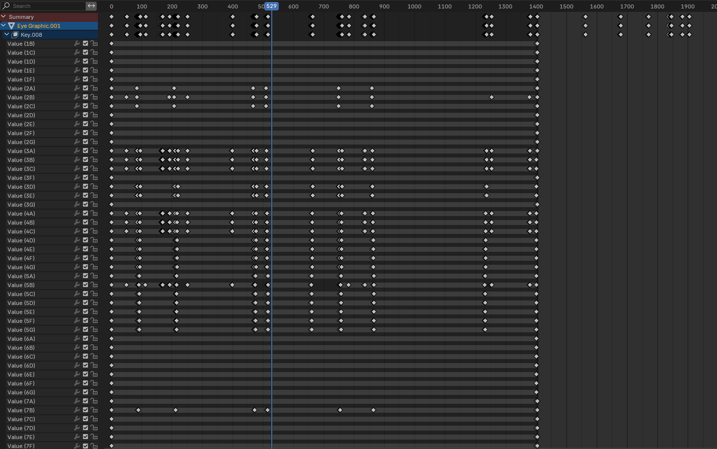This screenshot has width=717, height=449.
Task: Collapse the Summary channel row
Action: click(x=3, y=17)
